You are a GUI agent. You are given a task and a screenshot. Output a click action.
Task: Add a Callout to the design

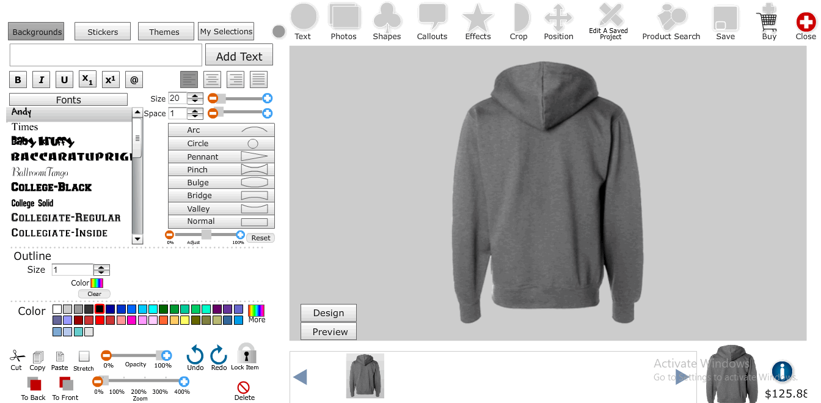click(432, 21)
